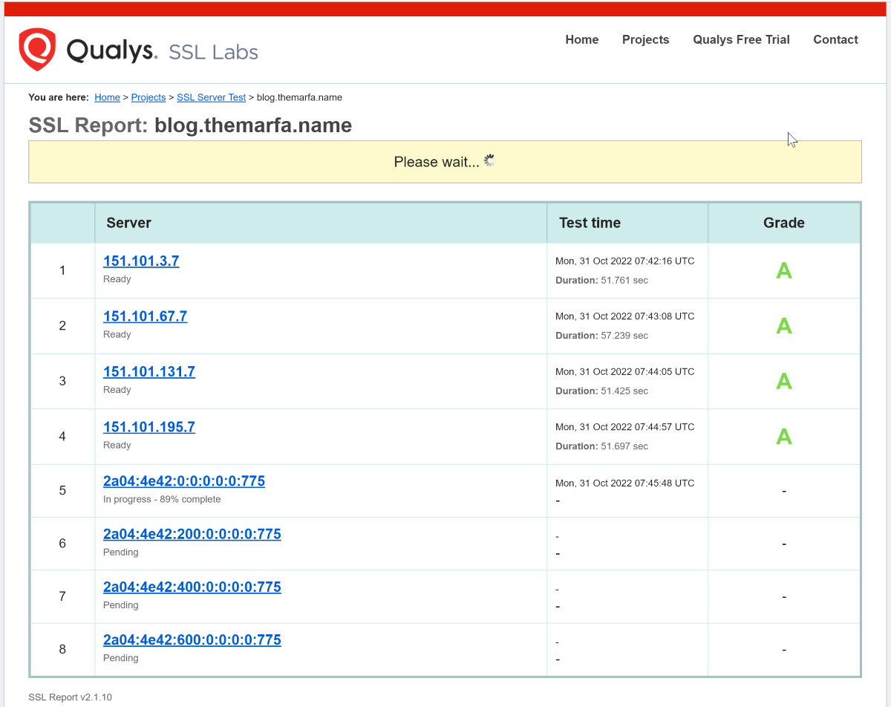Follow the Home breadcrumb link
Viewport: 891px width, 707px height.
107,97
